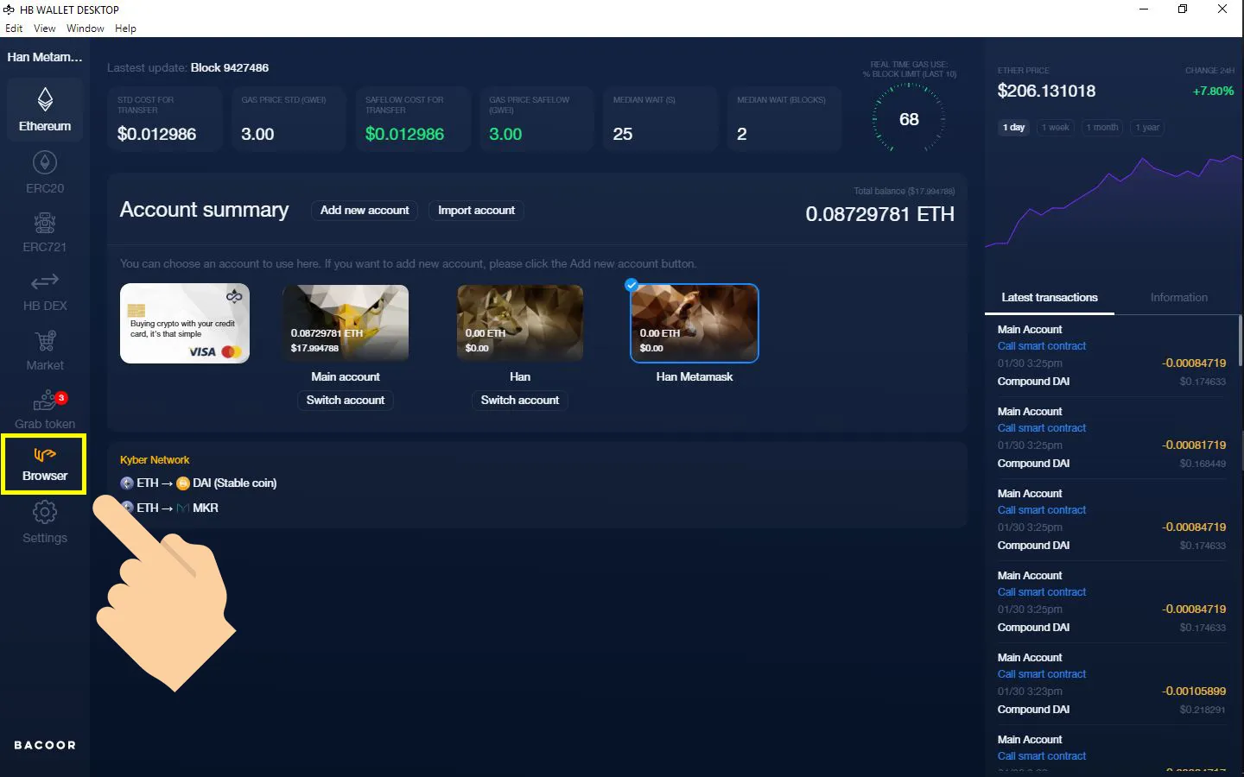This screenshot has width=1244, height=777.
Task: Switch price chart to 1 year range
Action: coord(1146,127)
